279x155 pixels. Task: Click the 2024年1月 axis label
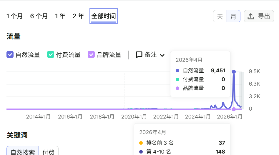click(198, 116)
